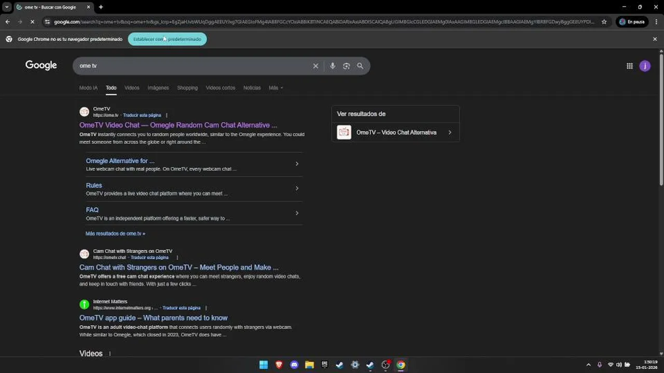Open OmeTV app guide parents result
The image size is (664, 373).
[154, 318]
